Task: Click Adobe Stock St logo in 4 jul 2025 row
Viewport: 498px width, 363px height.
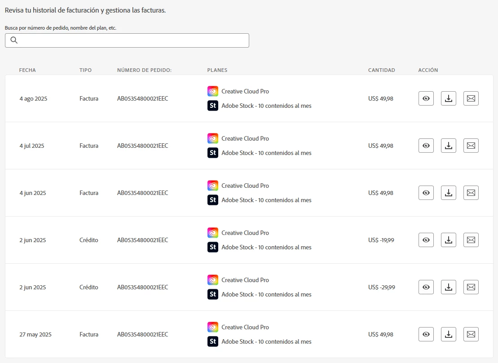Action: pyautogui.click(x=213, y=153)
